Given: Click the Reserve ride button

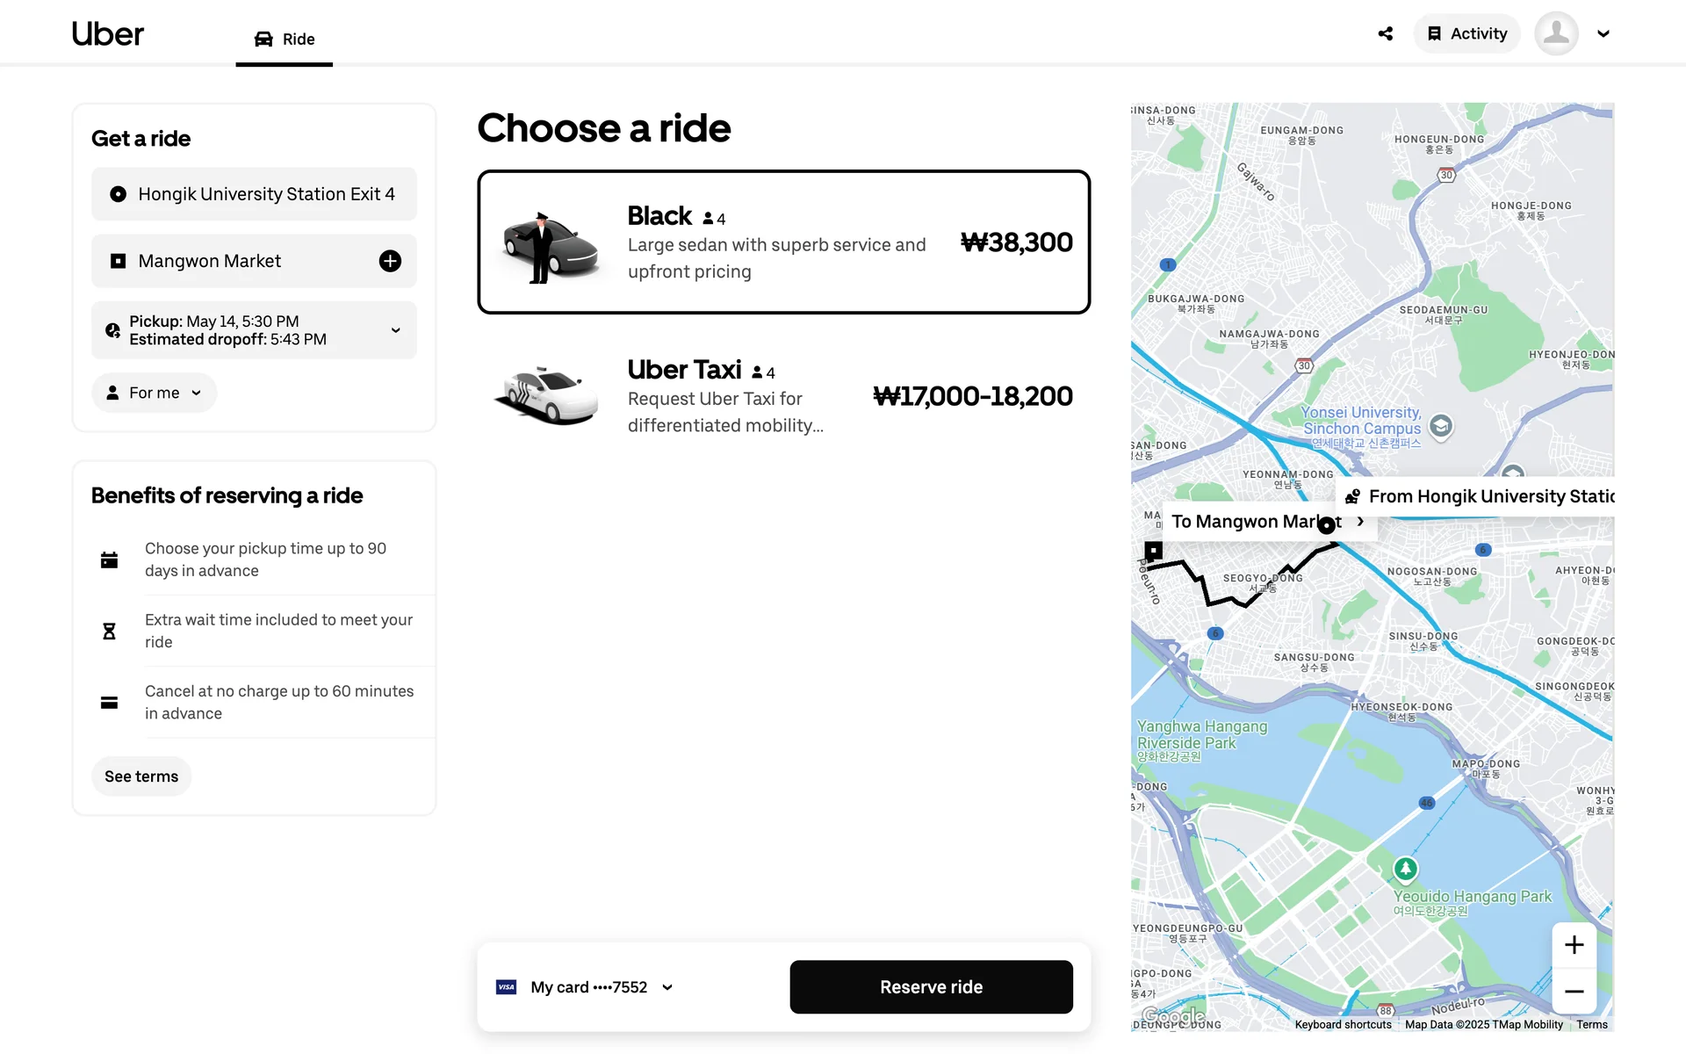Looking at the screenshot, I should (931, 987).
